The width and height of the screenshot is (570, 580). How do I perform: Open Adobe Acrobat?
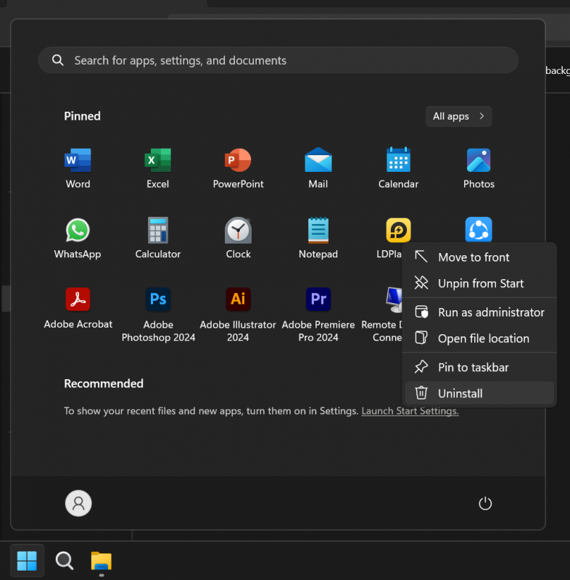78,309
